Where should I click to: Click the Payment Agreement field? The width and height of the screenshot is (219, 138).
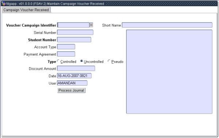pos(66,54)
